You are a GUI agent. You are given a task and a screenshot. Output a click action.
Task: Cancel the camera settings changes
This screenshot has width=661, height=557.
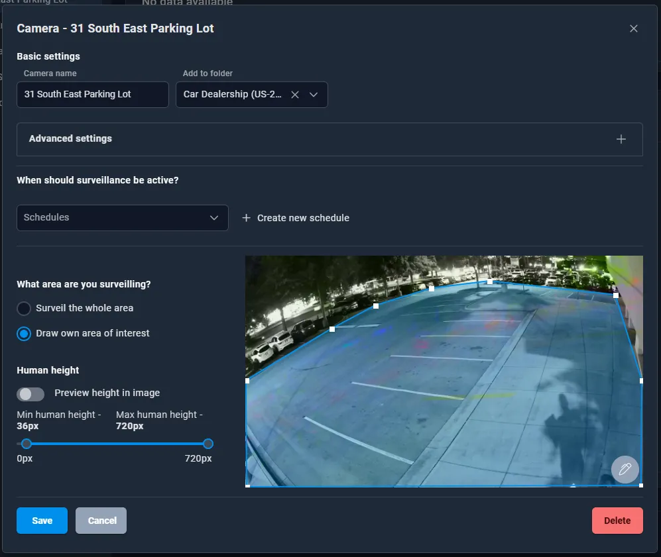(x=101, y=521)
